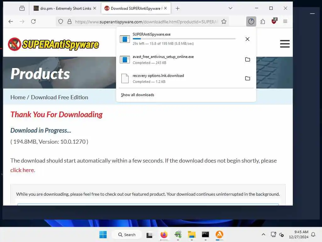Click Download Free Edition breadcrumb
322x242 pixels.
[x=59, y=97]
